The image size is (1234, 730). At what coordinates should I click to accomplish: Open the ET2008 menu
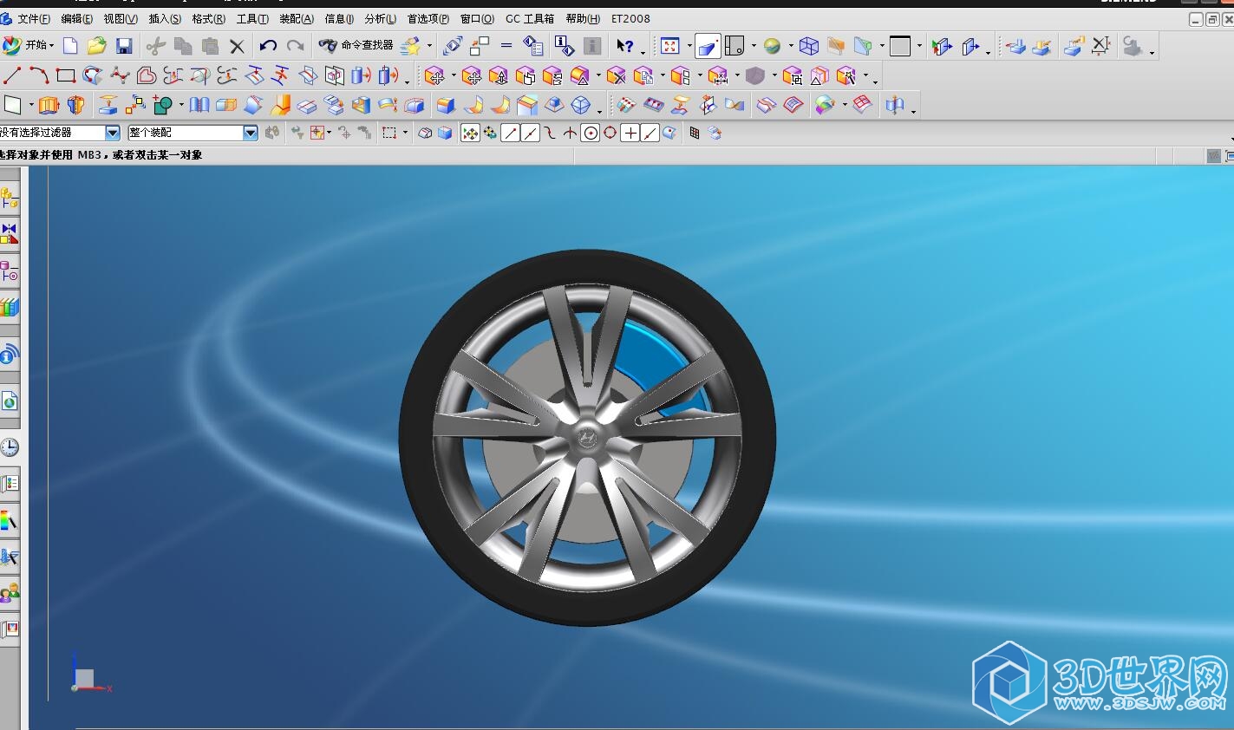(630, 18)
